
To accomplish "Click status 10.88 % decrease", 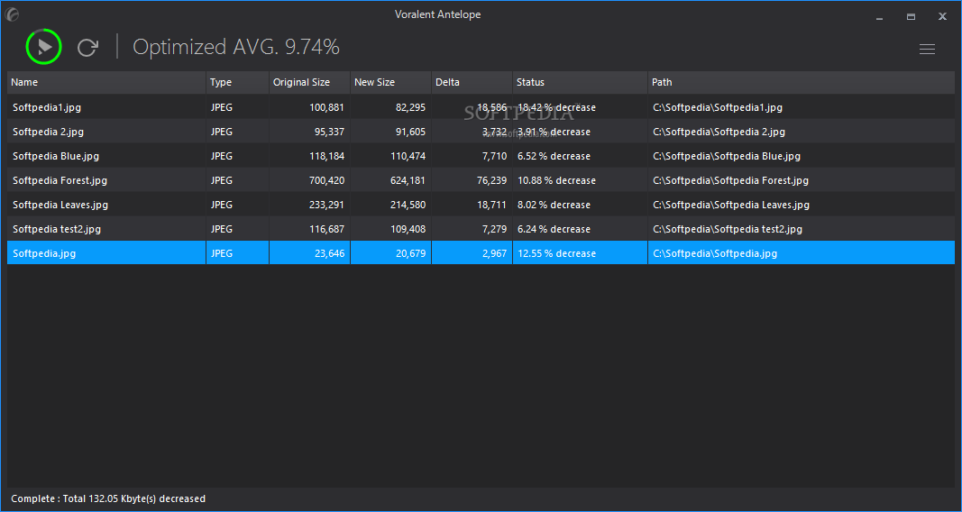I will (x=556, y=180).
